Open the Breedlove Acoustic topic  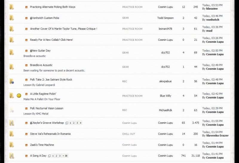click(41, 65)
